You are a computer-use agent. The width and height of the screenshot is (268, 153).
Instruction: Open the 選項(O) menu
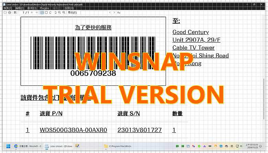click(x=32, y=8)
